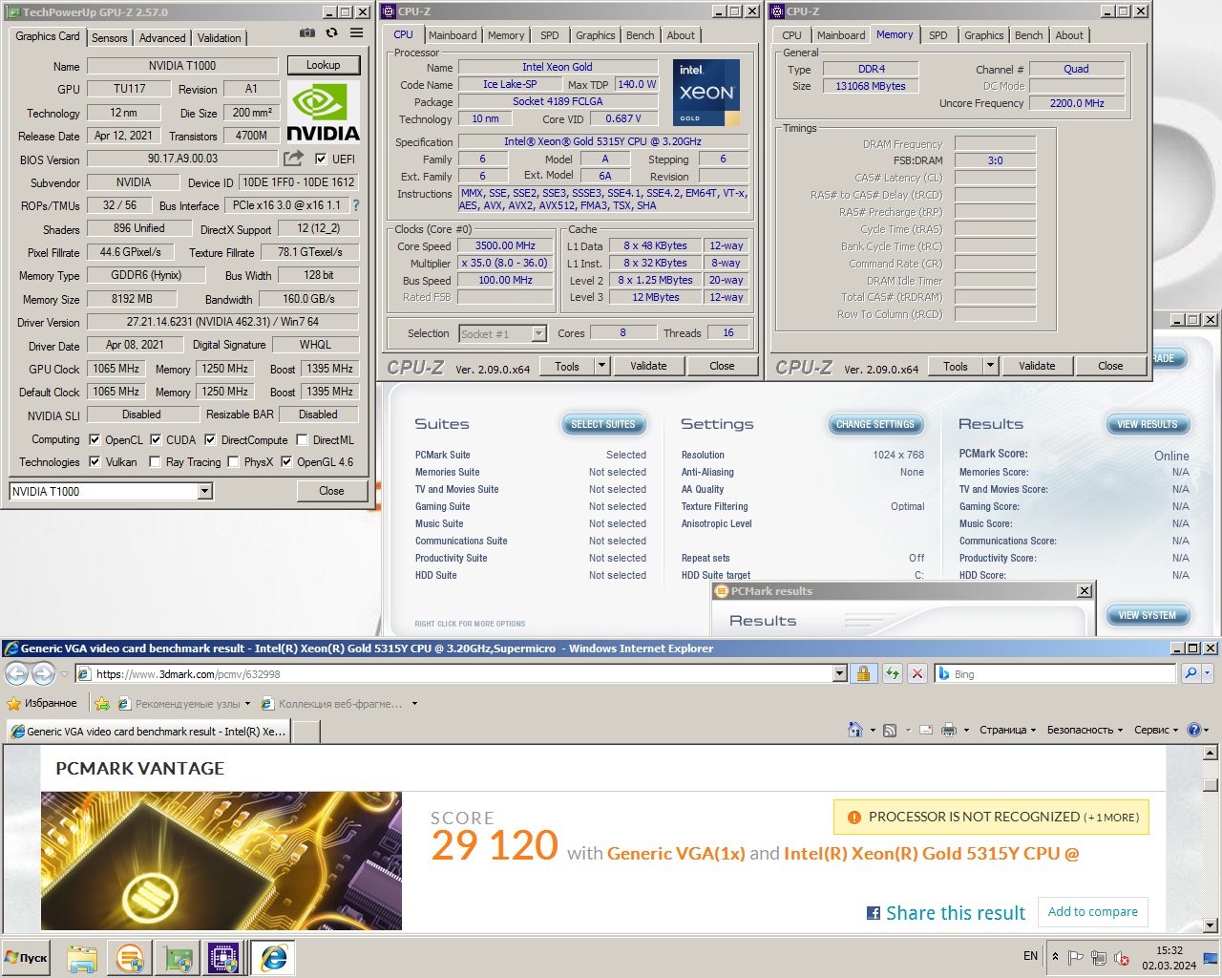Viewport: 1222px width, 978px height.
Task: Open the Bench tab in the CPU-Z CPU window
Action: point(641,35)
